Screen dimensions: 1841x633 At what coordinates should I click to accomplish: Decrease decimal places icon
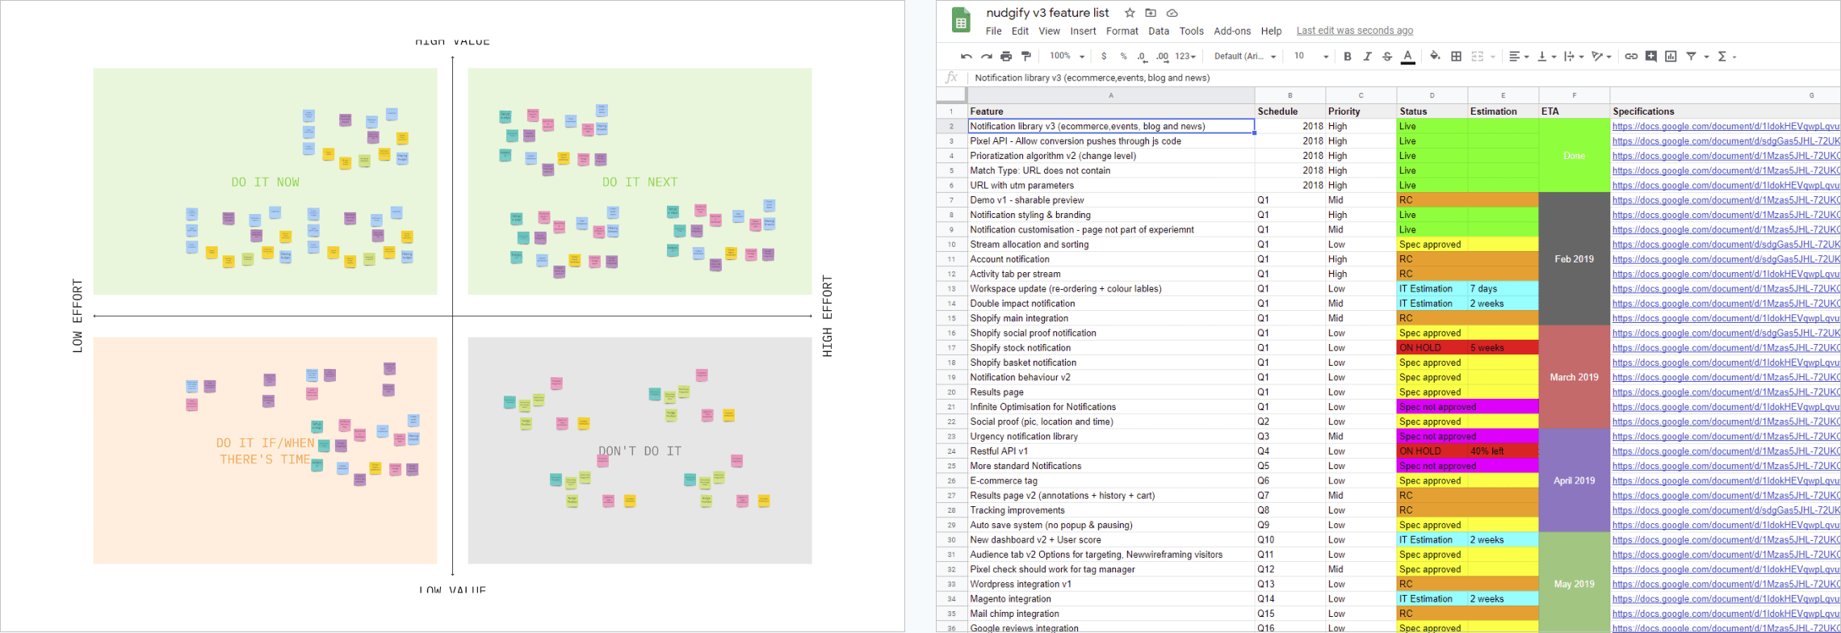coord(1142,57)
